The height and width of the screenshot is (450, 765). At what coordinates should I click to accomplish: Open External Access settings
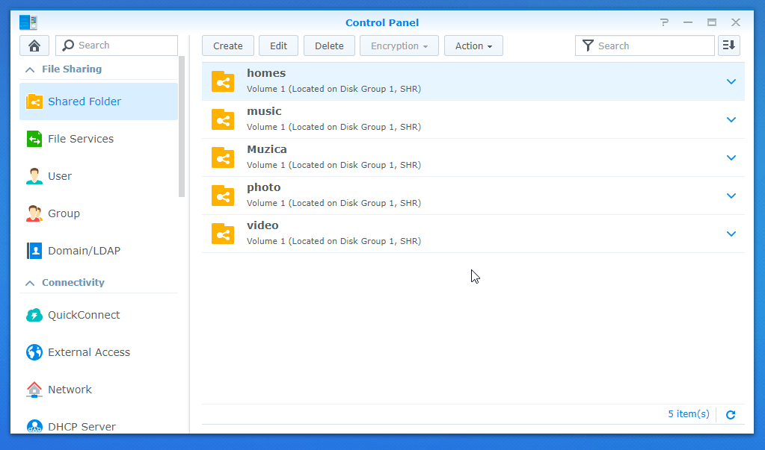(x=88, y=352)
